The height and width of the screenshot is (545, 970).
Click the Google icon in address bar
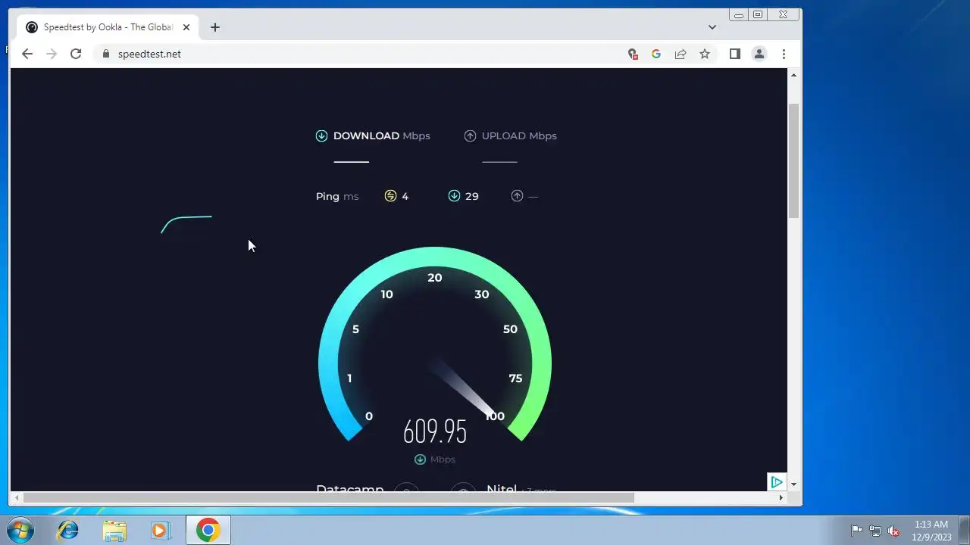(x=656, y=54)
